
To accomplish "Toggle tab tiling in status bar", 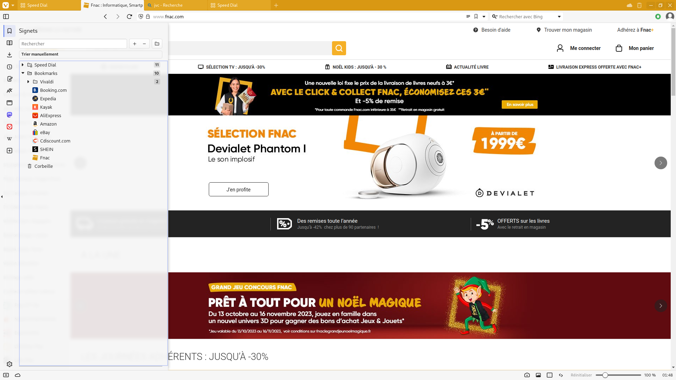I will 550,375.
